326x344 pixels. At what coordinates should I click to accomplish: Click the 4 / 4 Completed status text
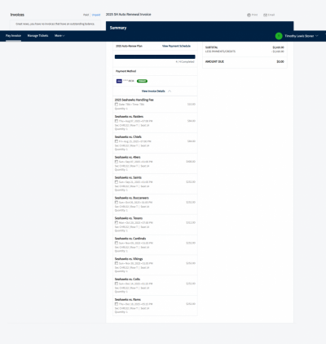(x=185, y=62)
